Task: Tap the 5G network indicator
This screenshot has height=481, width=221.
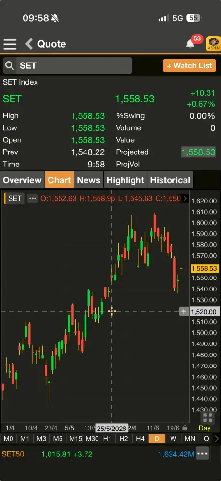Action: [x=178, y=18]
